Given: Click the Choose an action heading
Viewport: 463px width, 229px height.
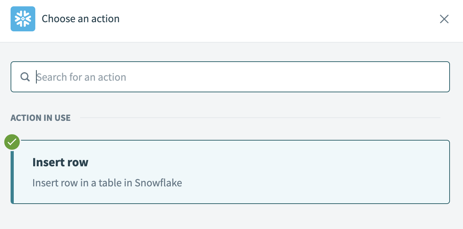Looking at the screenshot, I should pos(80,19).
